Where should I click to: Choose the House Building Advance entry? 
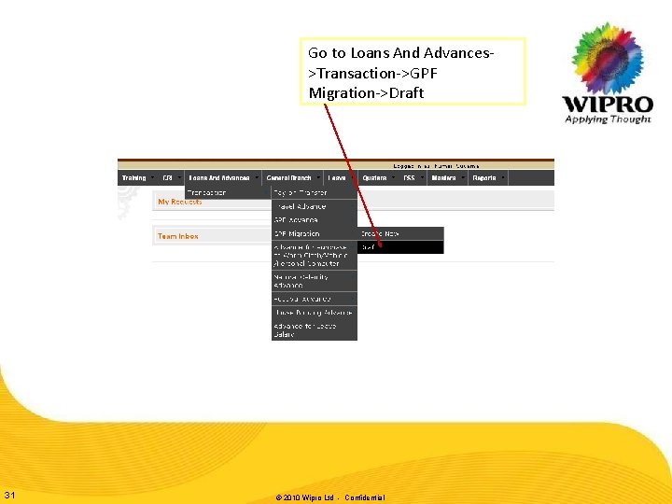(315, 313)
